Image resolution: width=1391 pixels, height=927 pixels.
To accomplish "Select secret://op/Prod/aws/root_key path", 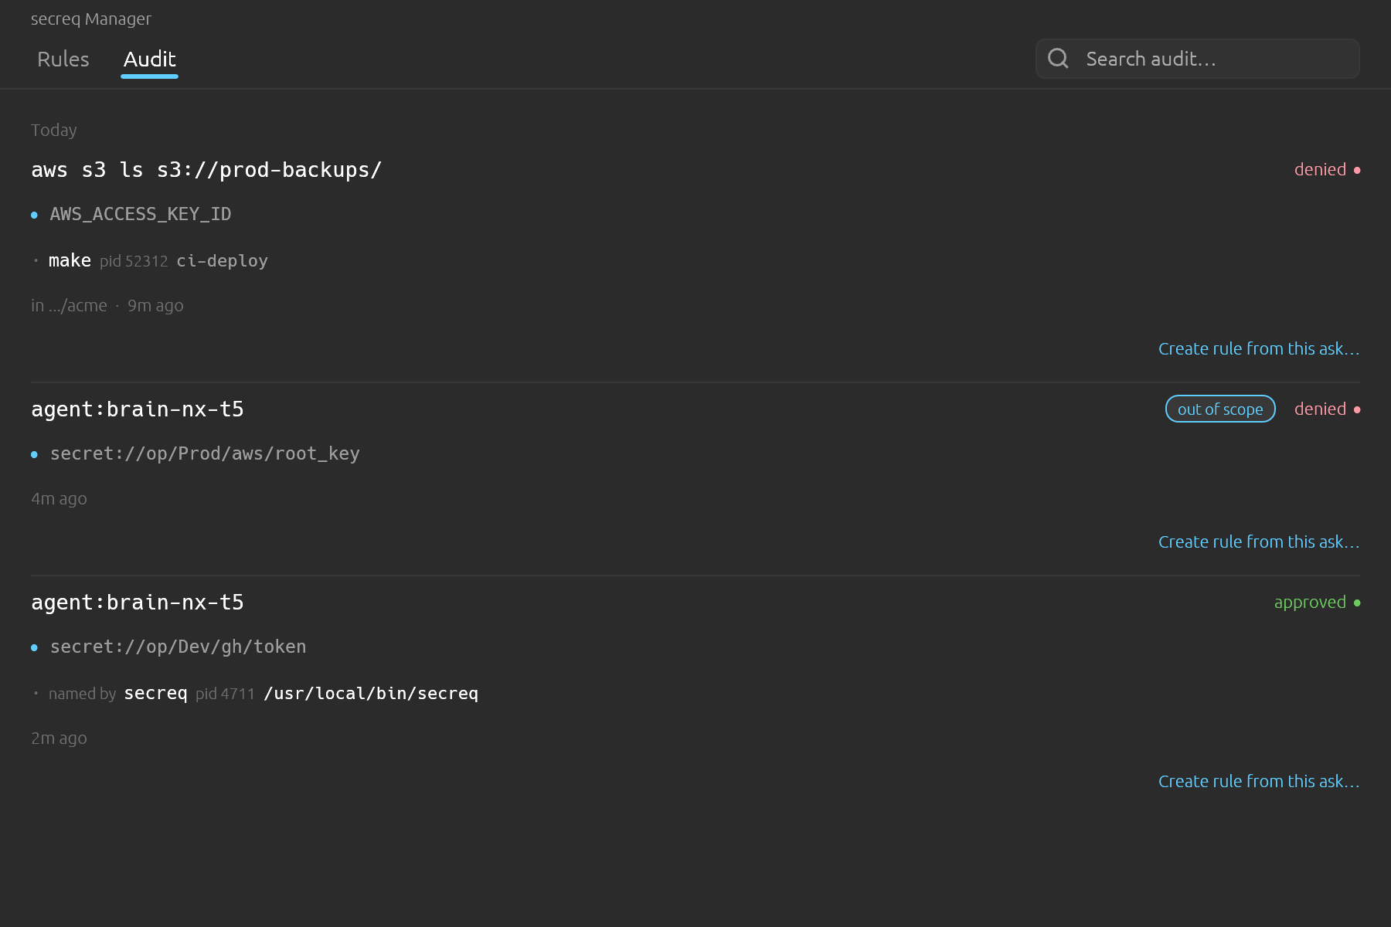I will [205, 453].
